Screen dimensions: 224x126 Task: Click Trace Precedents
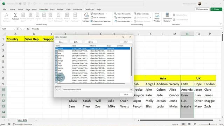122,14
